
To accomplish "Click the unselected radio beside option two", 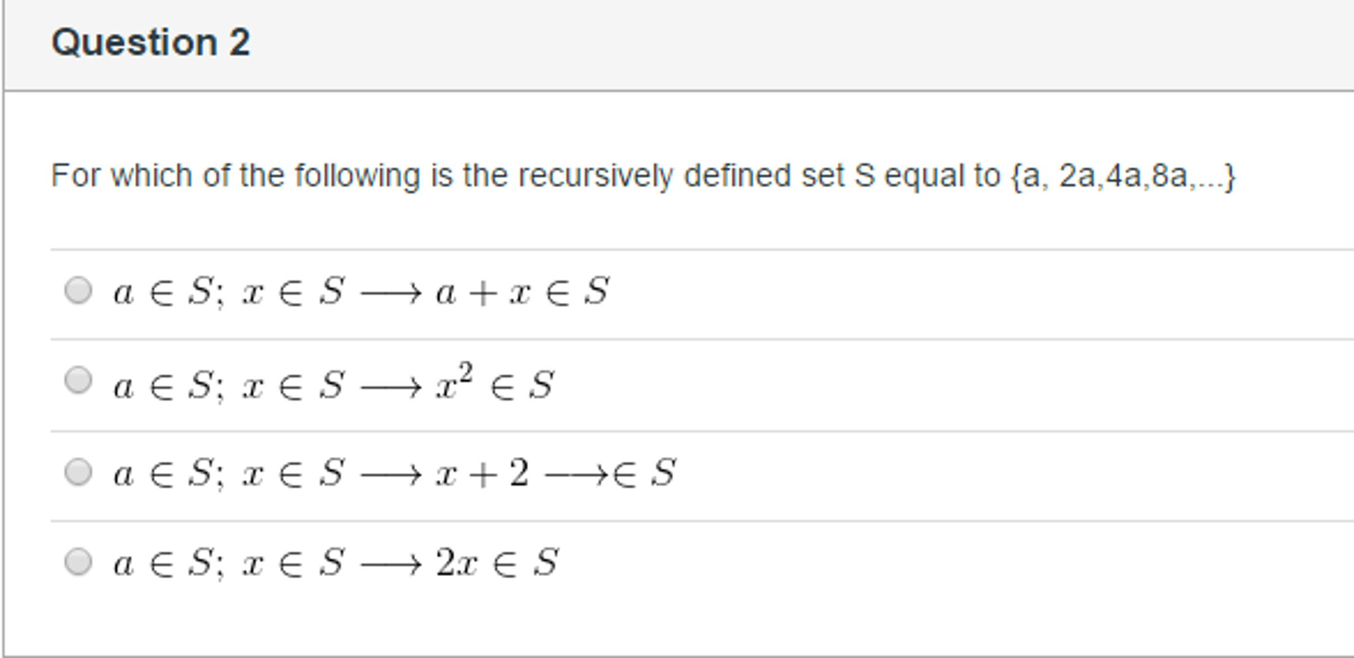I will 79,380.
